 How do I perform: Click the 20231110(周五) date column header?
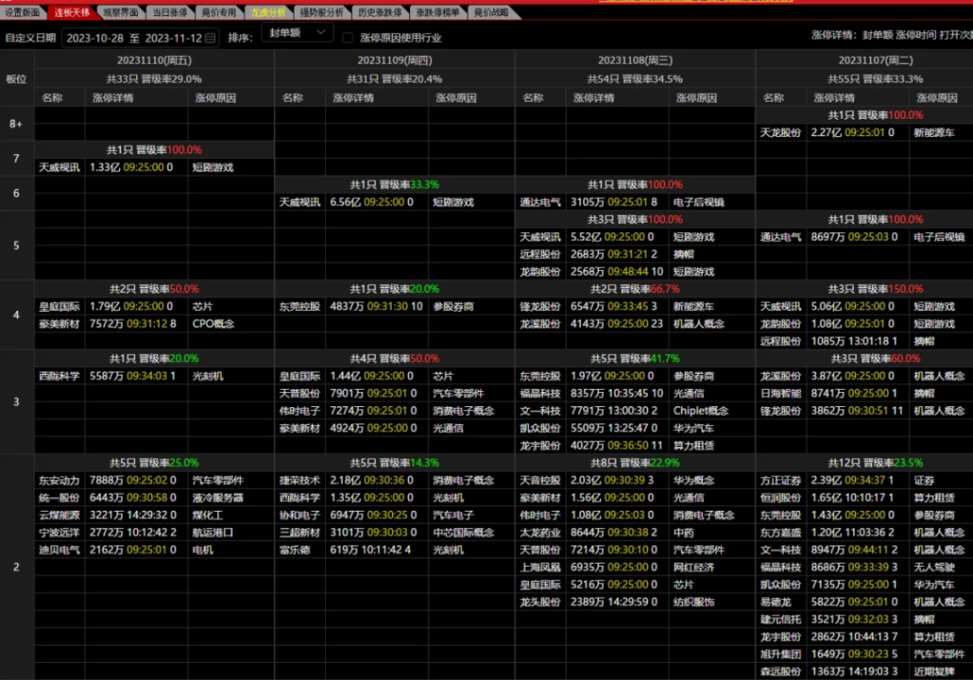tap(154, 60)
